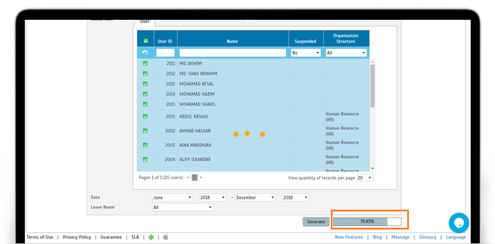Image resolution: width=495 pixels, height=244 pixels.
Task: Open the SLA link
Action: pyautogui.click(x=135, y=237)
